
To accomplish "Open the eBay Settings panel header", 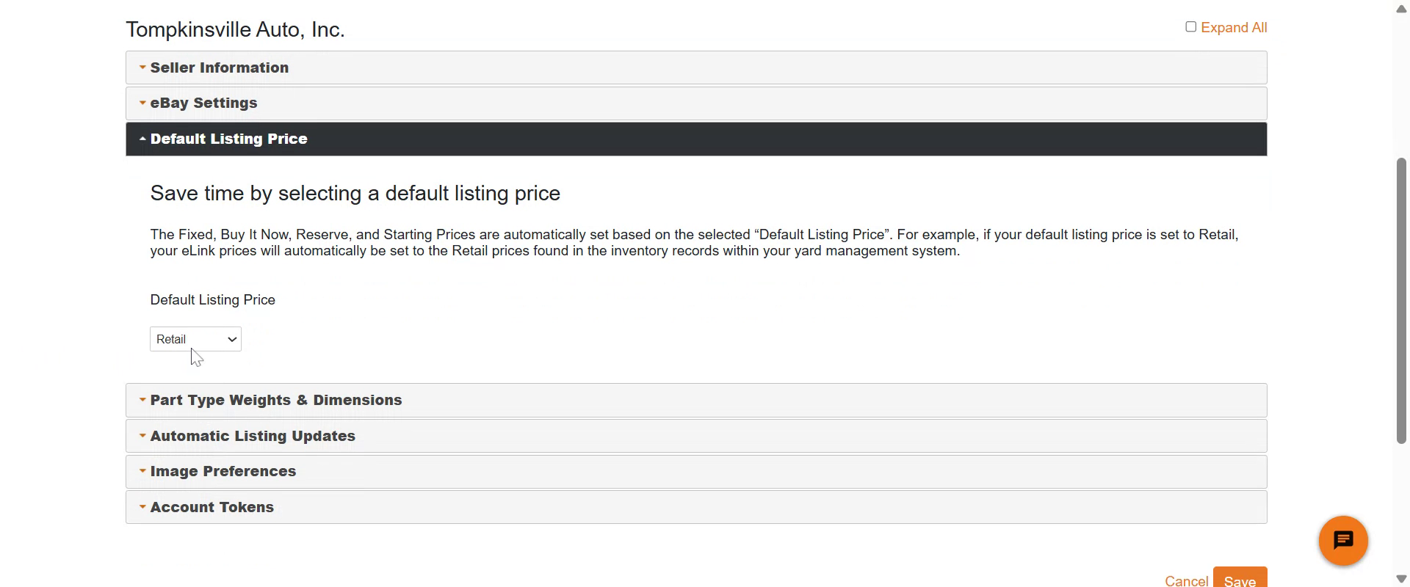I will click(203, 103).
